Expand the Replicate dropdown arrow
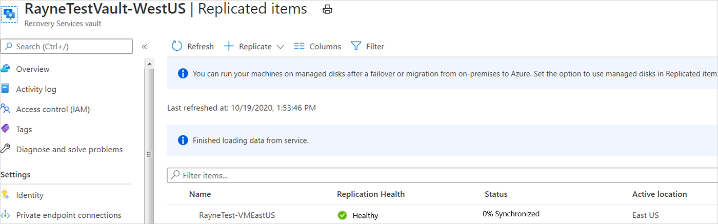This screenshot has width=718, height=224. coord(280,47)
